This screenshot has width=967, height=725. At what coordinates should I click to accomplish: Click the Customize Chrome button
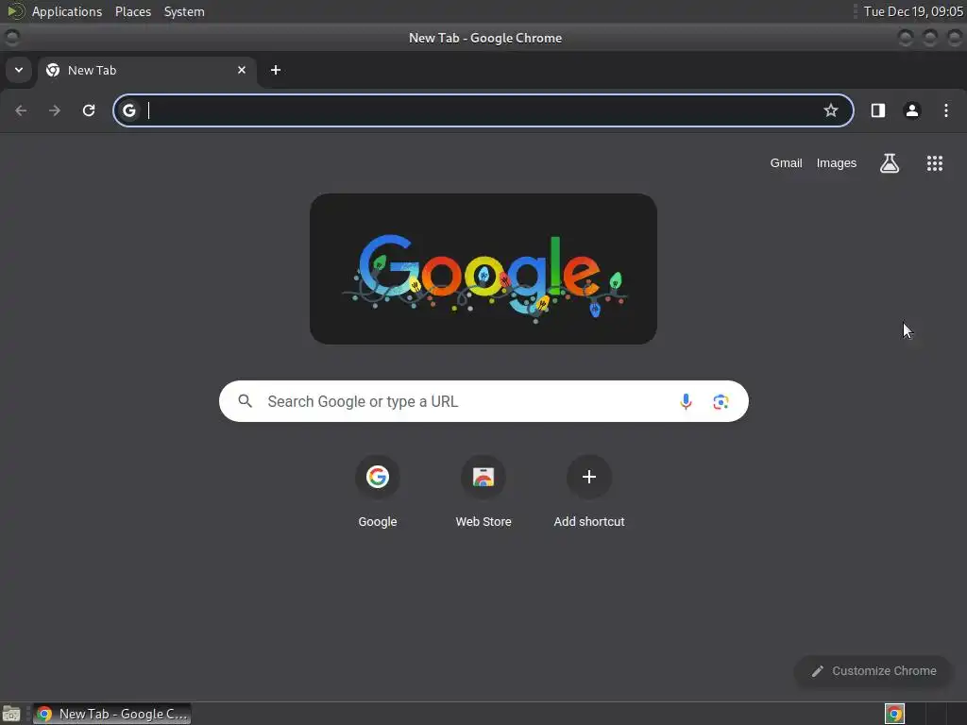874,671
